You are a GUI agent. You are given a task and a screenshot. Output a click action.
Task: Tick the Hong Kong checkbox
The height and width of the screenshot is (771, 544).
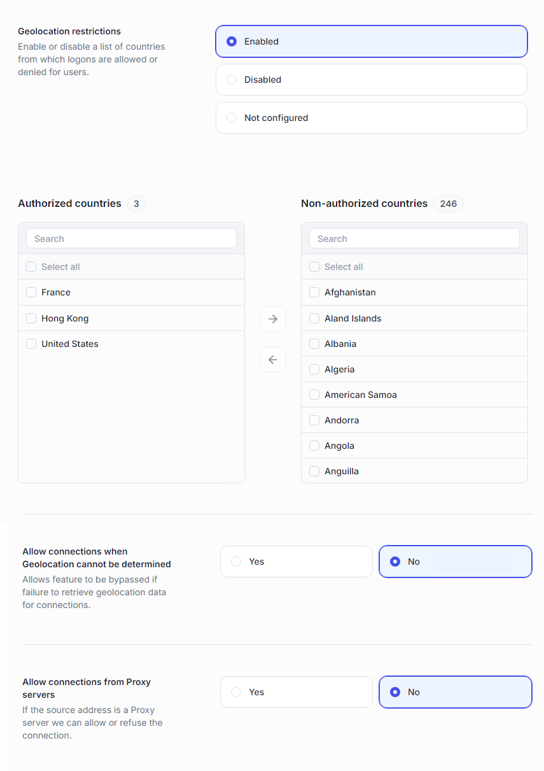coord(31,318)
